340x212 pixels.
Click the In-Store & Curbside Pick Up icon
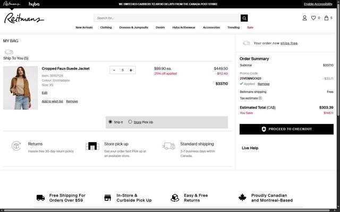pos(107,198)
